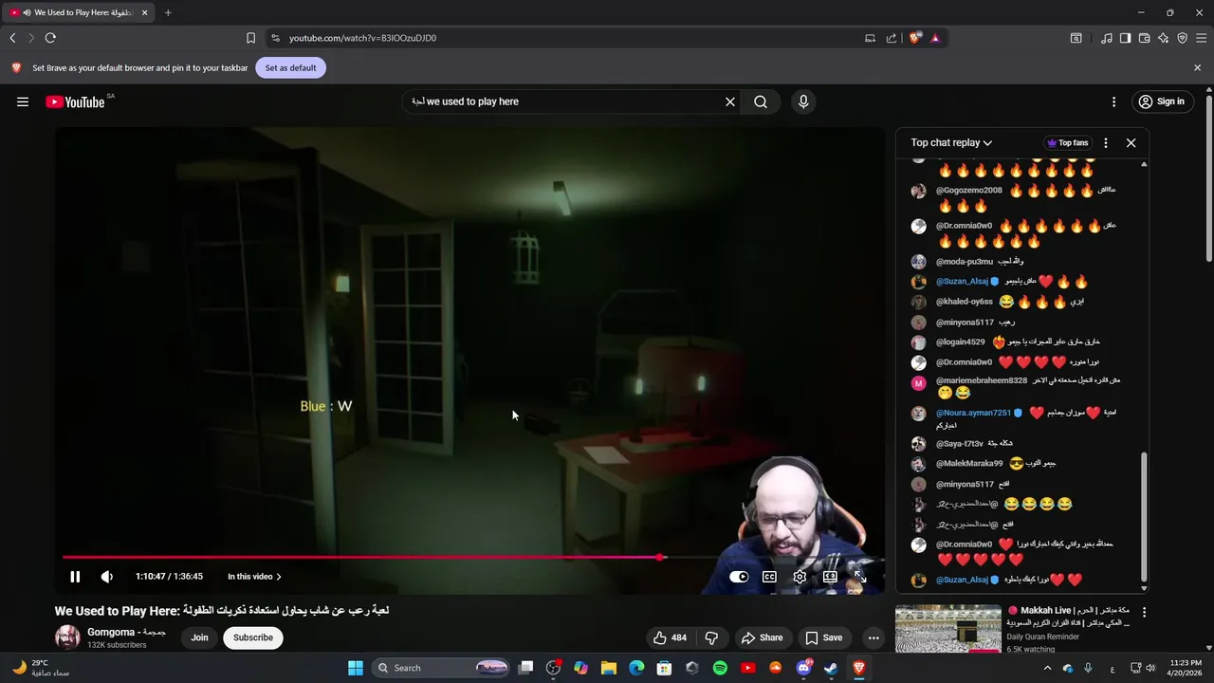
Task: Open the Gomgoma channel name link
Action: (126, 632)
